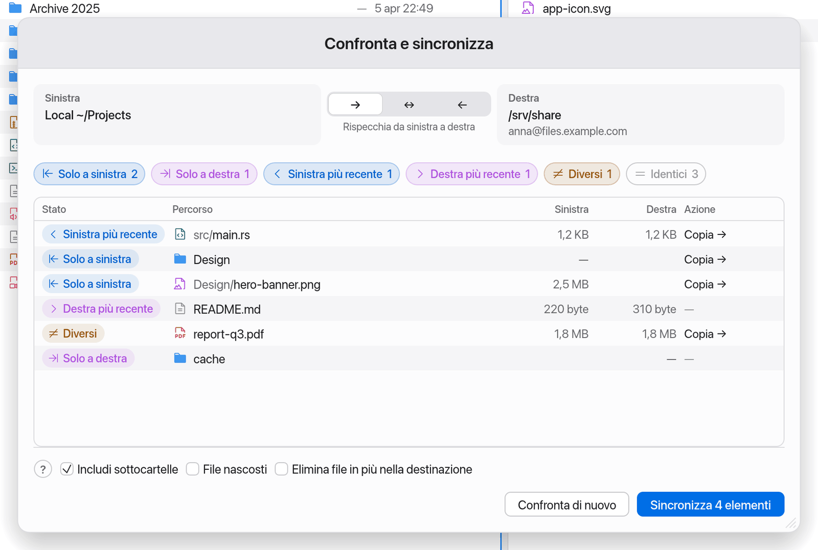This screenshot has width=818, height=550.
Task: Toggle Identici filter chip
Action: 666,174
